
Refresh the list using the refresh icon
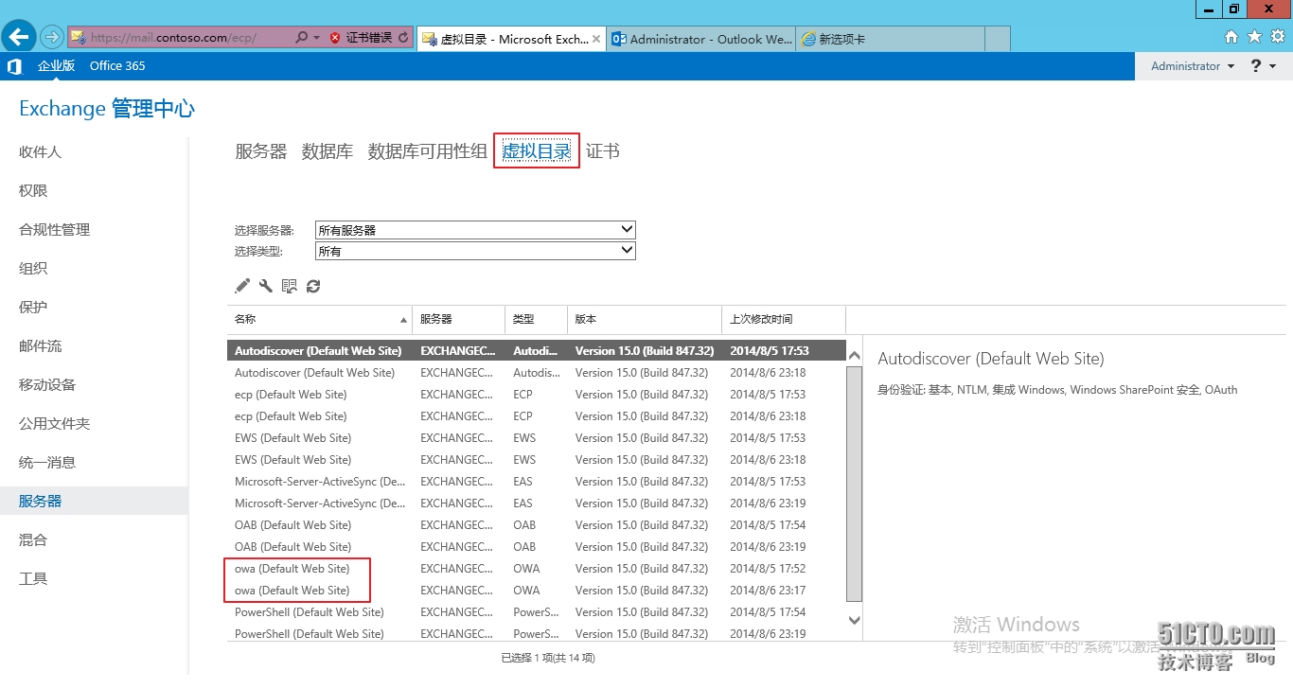(313, 285)
